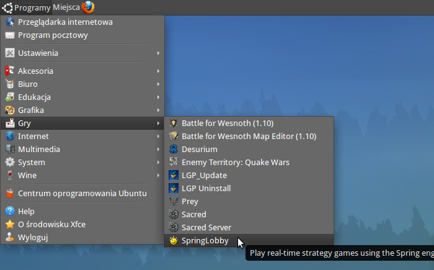This screenshot has width=434, height=270.
Task: Click the Wesnoth Map Editor icon
Action: 174,136
